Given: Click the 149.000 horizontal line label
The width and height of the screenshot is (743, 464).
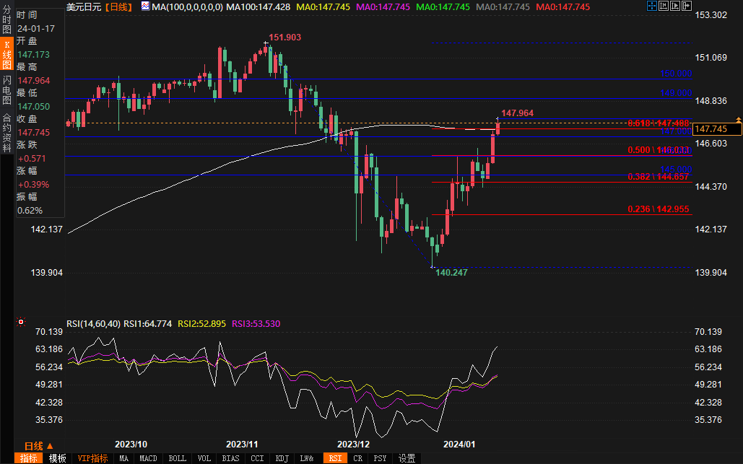Looking at the screenshot, I should click(x=676, y=93).
